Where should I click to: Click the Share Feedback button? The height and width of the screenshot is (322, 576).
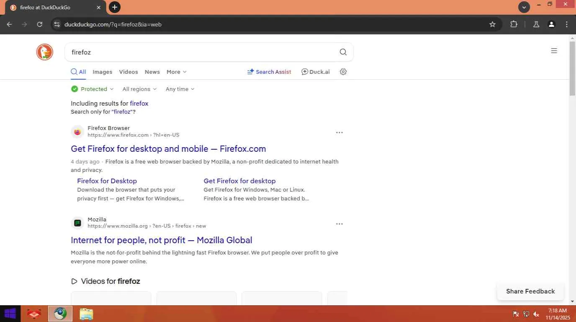pyautogui.click(x=530, y=291)
